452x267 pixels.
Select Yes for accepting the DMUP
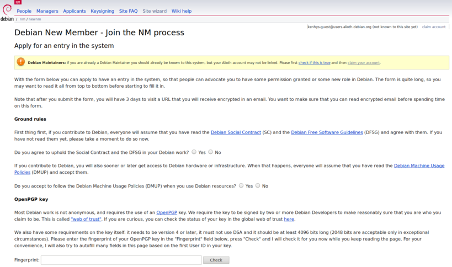[241, 185]
